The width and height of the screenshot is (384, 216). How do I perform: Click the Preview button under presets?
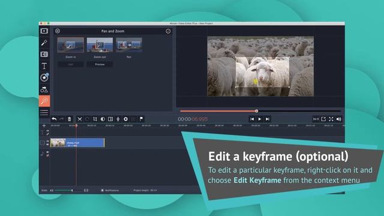100,64
